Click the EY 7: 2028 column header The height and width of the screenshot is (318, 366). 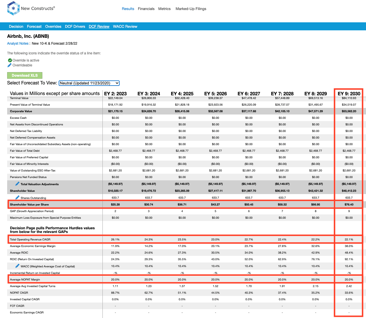click(282, 94)
